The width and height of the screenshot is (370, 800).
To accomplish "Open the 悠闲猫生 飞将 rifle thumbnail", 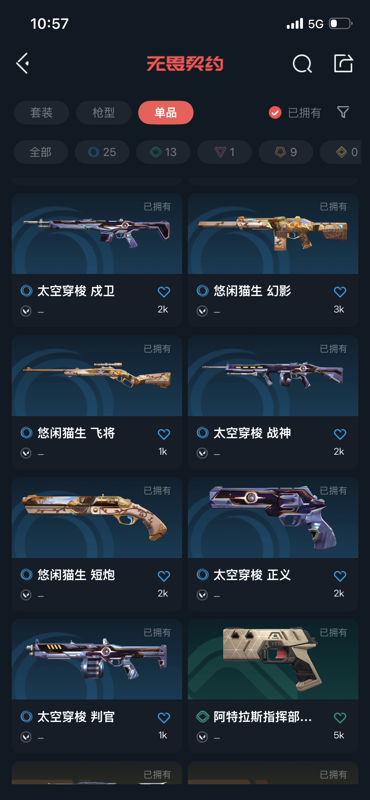I will click(x=97, y=376).
